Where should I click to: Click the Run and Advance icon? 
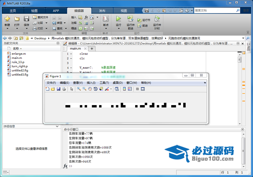(x=130, y=18)
